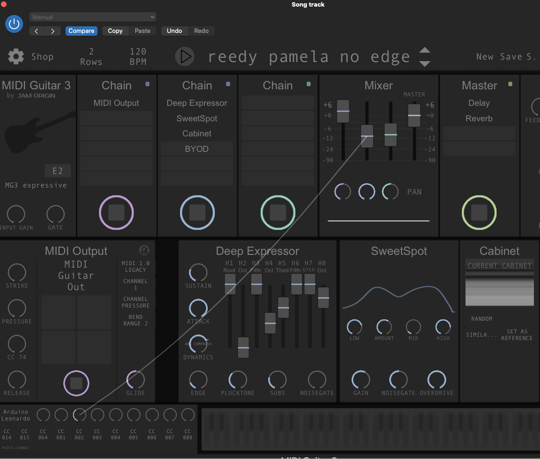This screenshot has width=540, height=459.
Task: Click the GLIDE knob in MIDI Output
Action: [x=135, y=380]
